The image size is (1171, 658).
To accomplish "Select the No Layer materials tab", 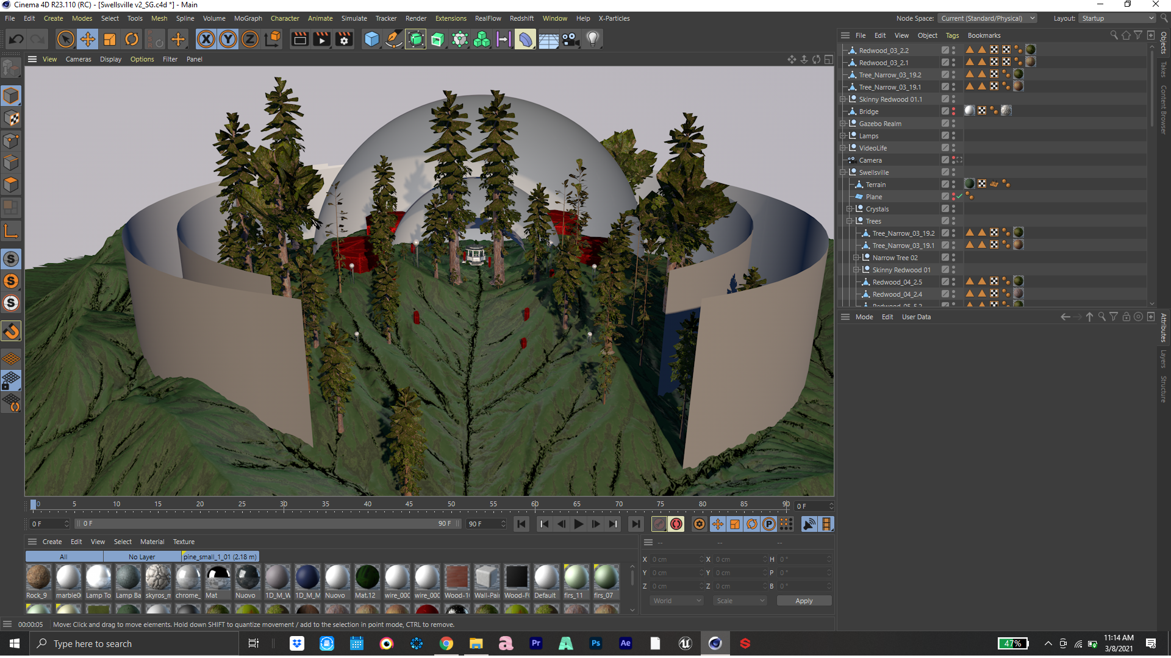I will point(142,557).
